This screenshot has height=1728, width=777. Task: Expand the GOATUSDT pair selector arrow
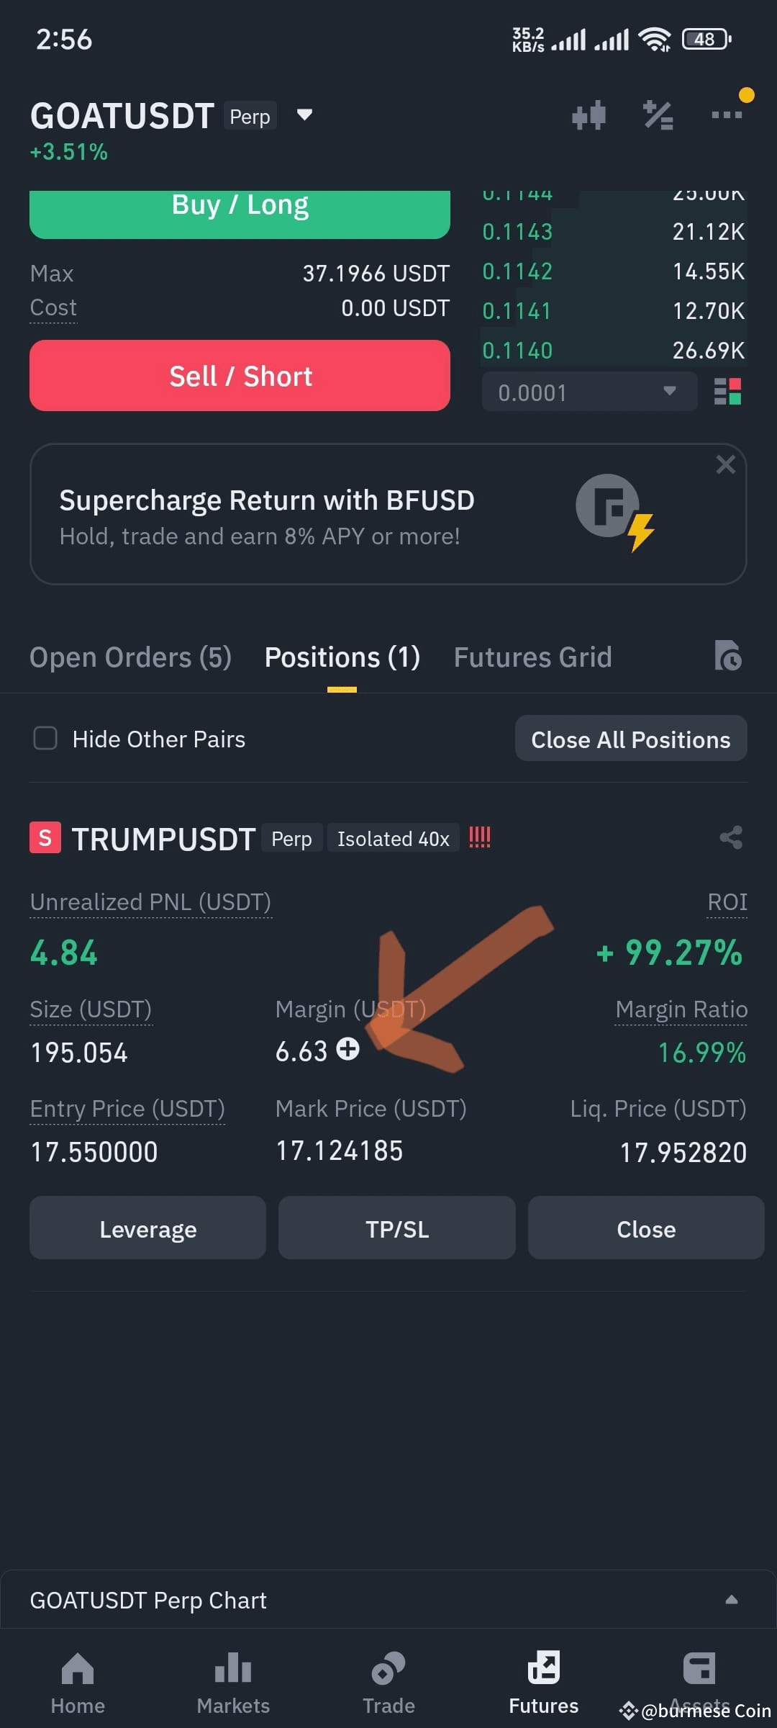[304, 114]
